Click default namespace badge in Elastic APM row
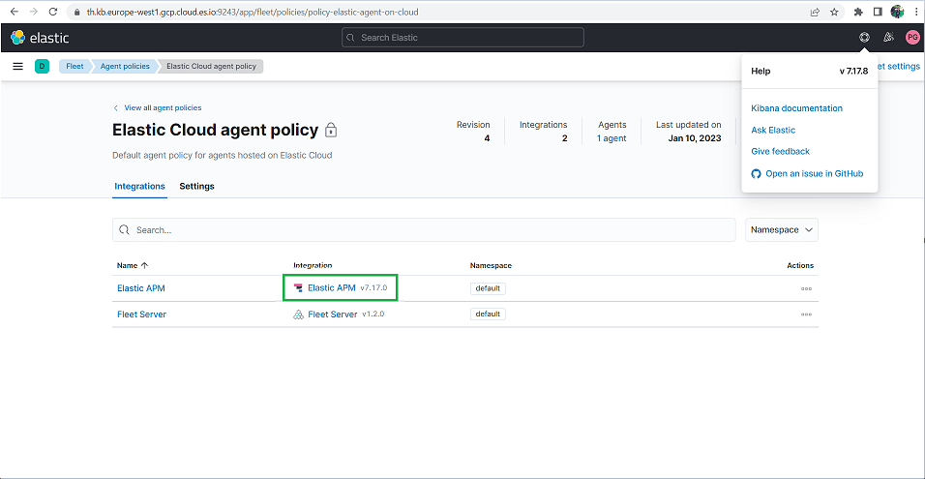Image resolution: width=925 pixels, height=479 pixels. pos(488,288)
